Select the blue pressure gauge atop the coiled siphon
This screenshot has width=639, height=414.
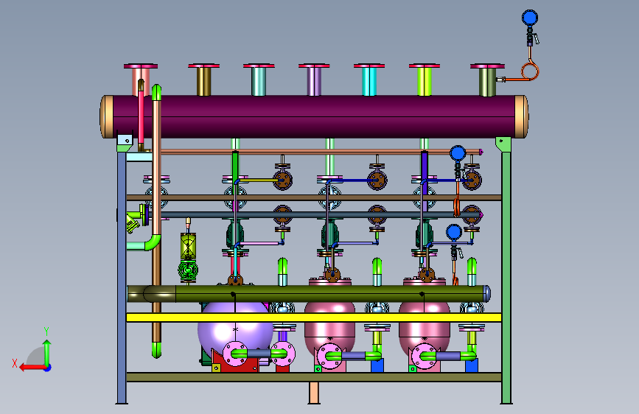click(x=530, y=18)
